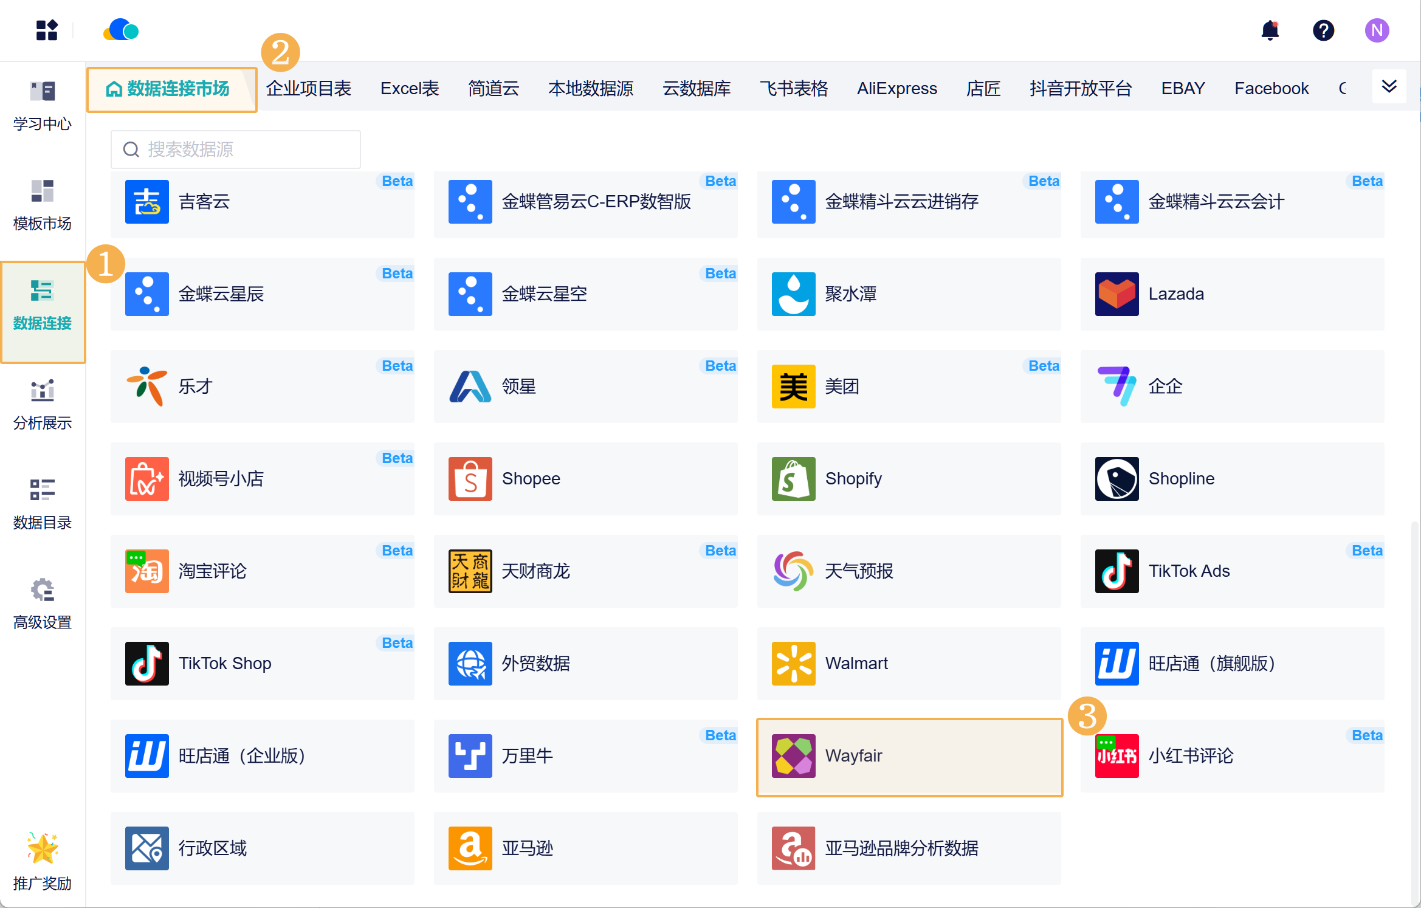This screenshot has height=908, width=1421.
Task: Open 分析展示 in sidebar
Action: click(x=43, y=405)
